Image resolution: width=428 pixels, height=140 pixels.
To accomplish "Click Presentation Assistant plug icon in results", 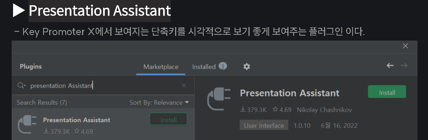I will coord(27,125).
